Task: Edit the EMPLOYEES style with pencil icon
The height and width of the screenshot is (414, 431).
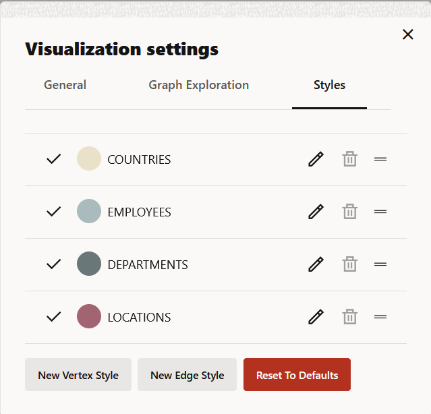Action: click(316, 212)
